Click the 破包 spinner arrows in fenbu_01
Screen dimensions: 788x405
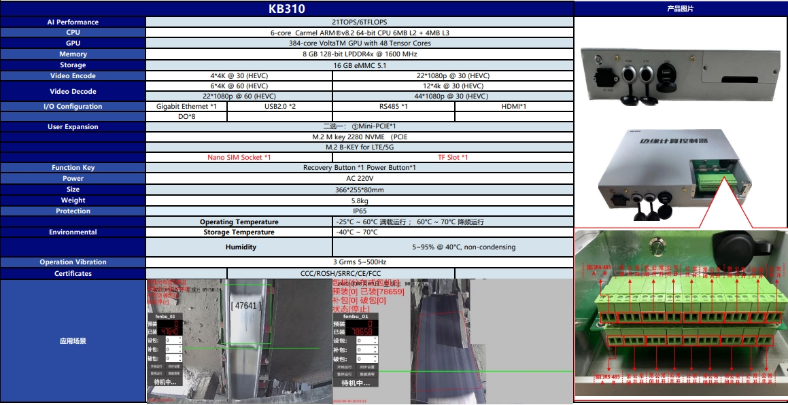point(375,359)
